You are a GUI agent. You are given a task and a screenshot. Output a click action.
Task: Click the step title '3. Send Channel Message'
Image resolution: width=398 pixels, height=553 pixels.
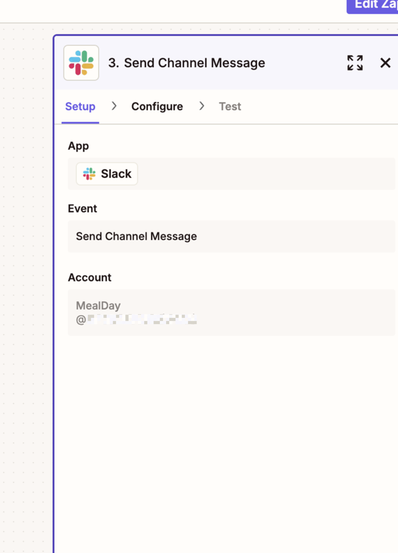pos(187,63)
